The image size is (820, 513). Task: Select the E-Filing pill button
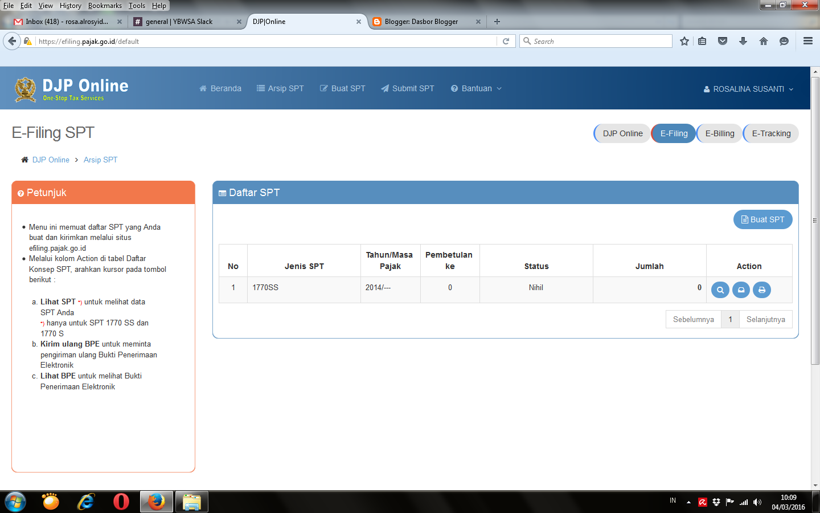pos(674,133)
